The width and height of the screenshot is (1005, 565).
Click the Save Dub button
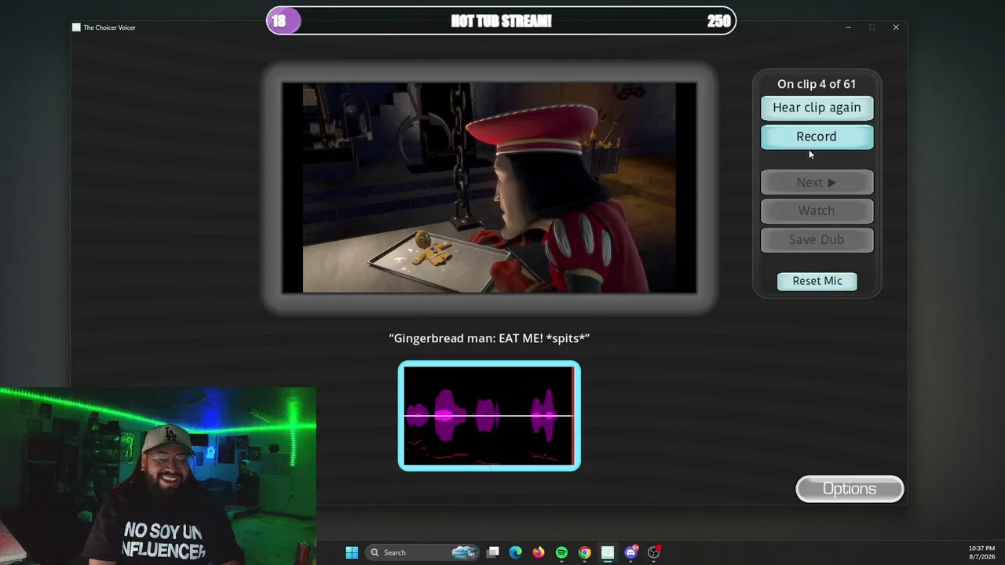[817, 239]
